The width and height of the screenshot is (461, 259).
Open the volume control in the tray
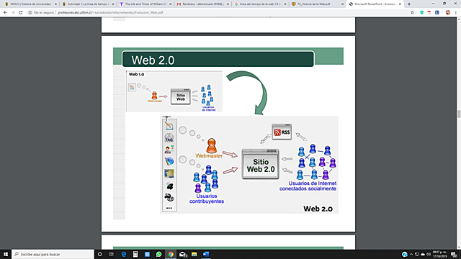coord(429,254)
